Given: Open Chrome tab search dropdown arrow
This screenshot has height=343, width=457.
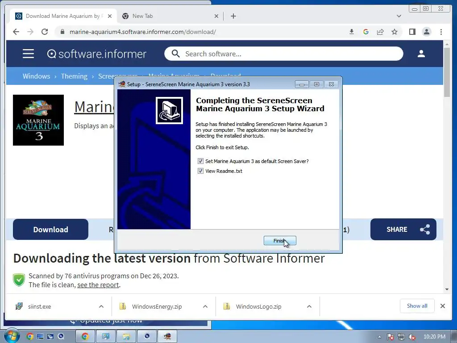Looking at the screenshot, I should 399,16.
